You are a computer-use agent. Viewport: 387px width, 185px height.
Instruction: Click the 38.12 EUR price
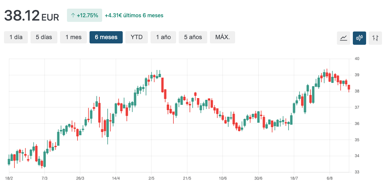32,16
